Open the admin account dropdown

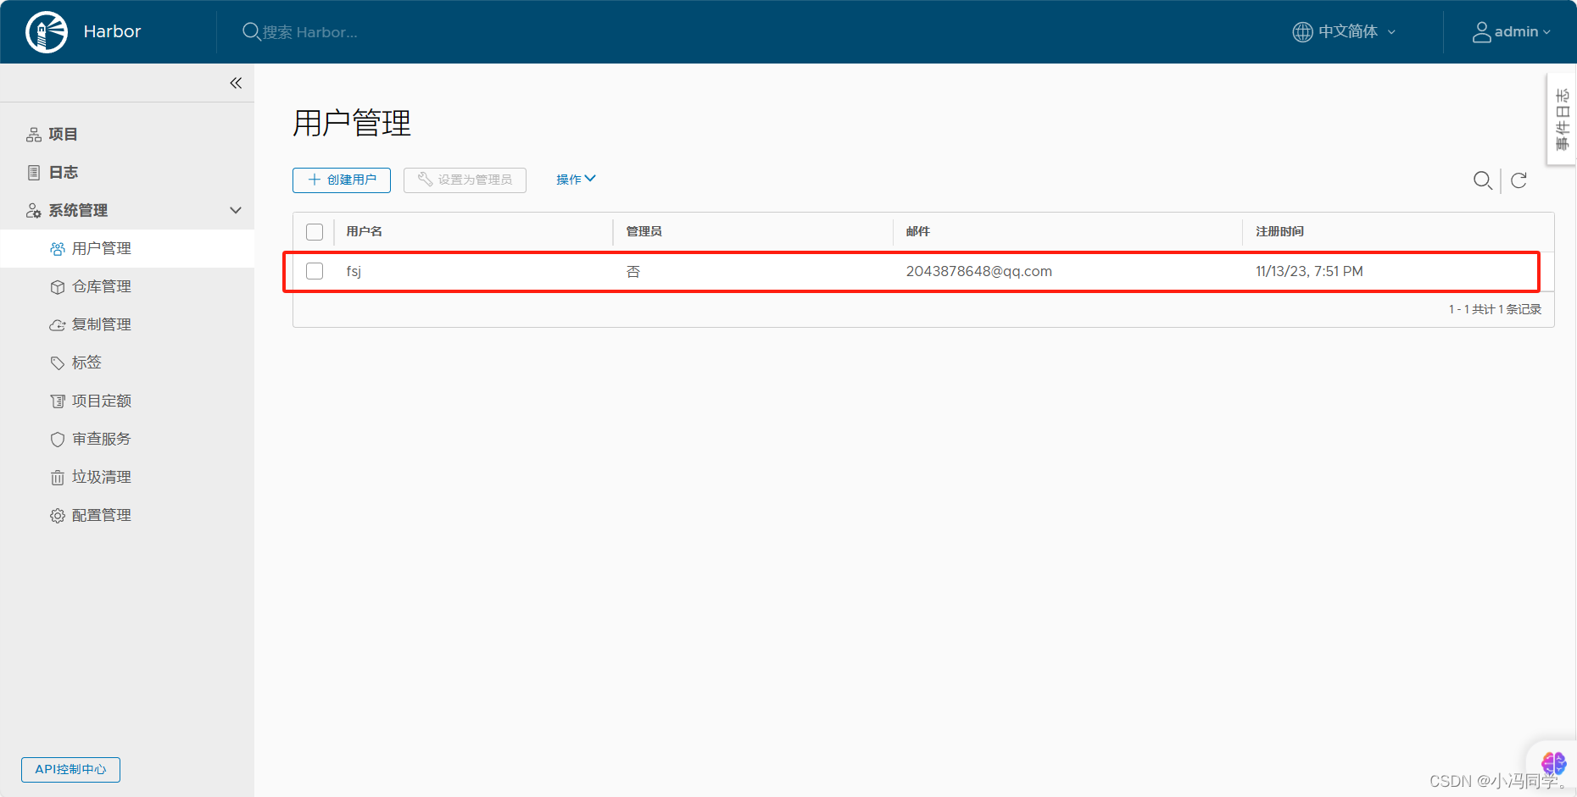(1512, 32)
